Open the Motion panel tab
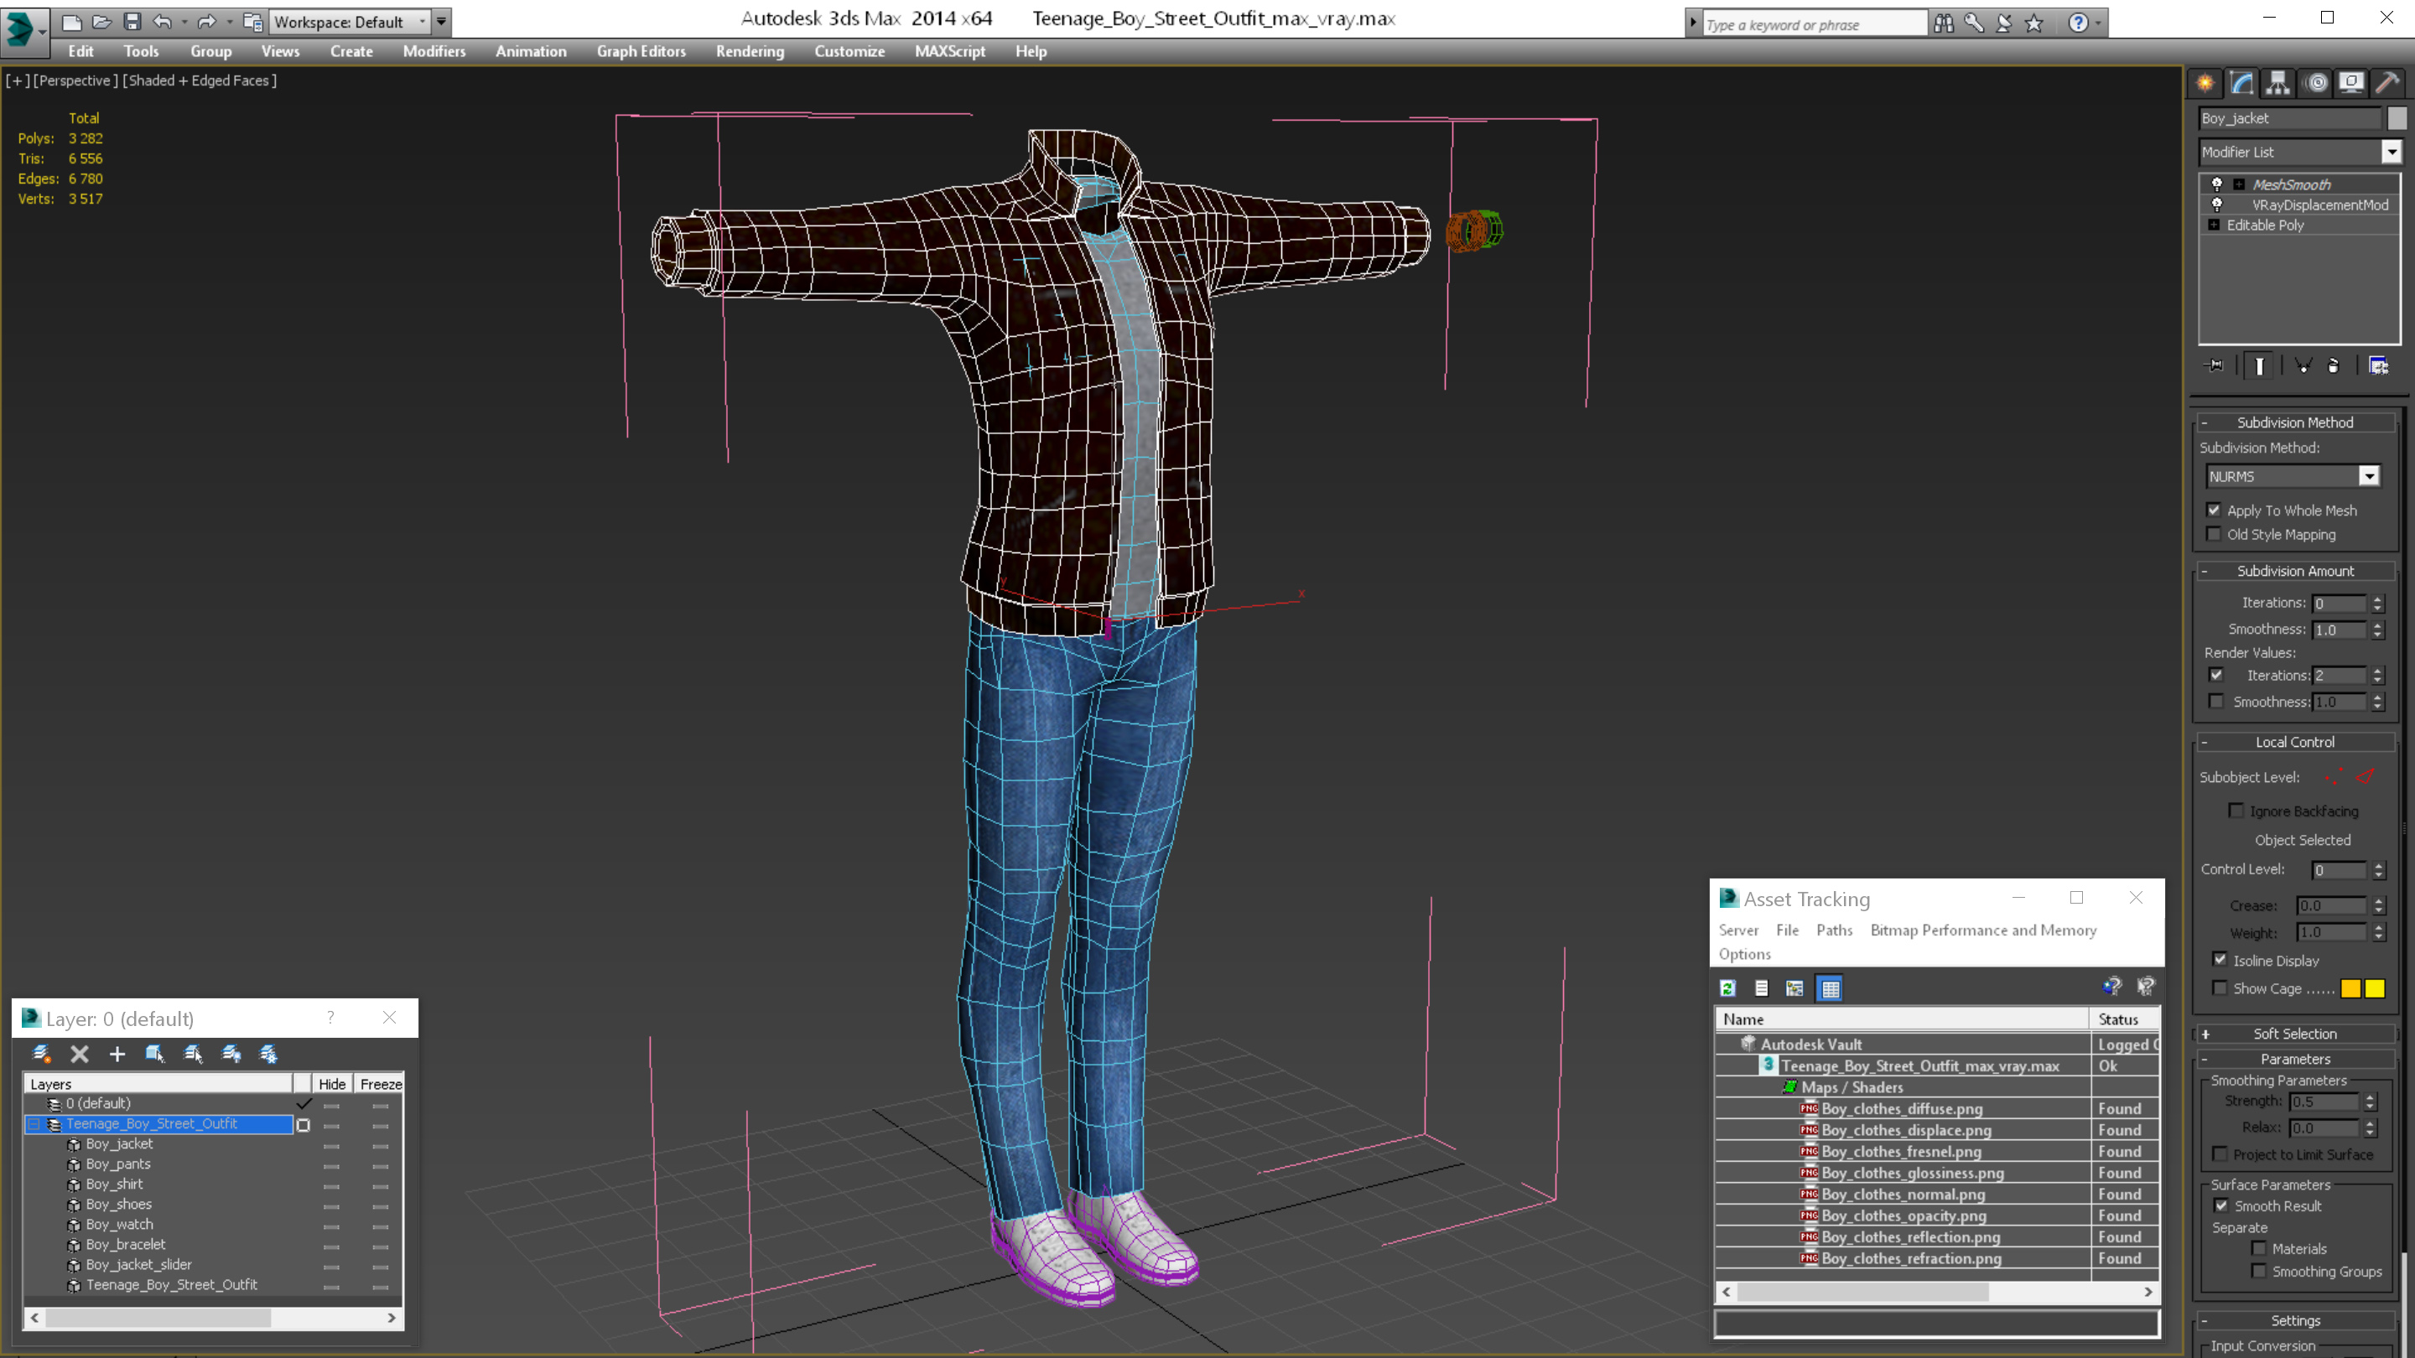 click(x=2317, y=84)
